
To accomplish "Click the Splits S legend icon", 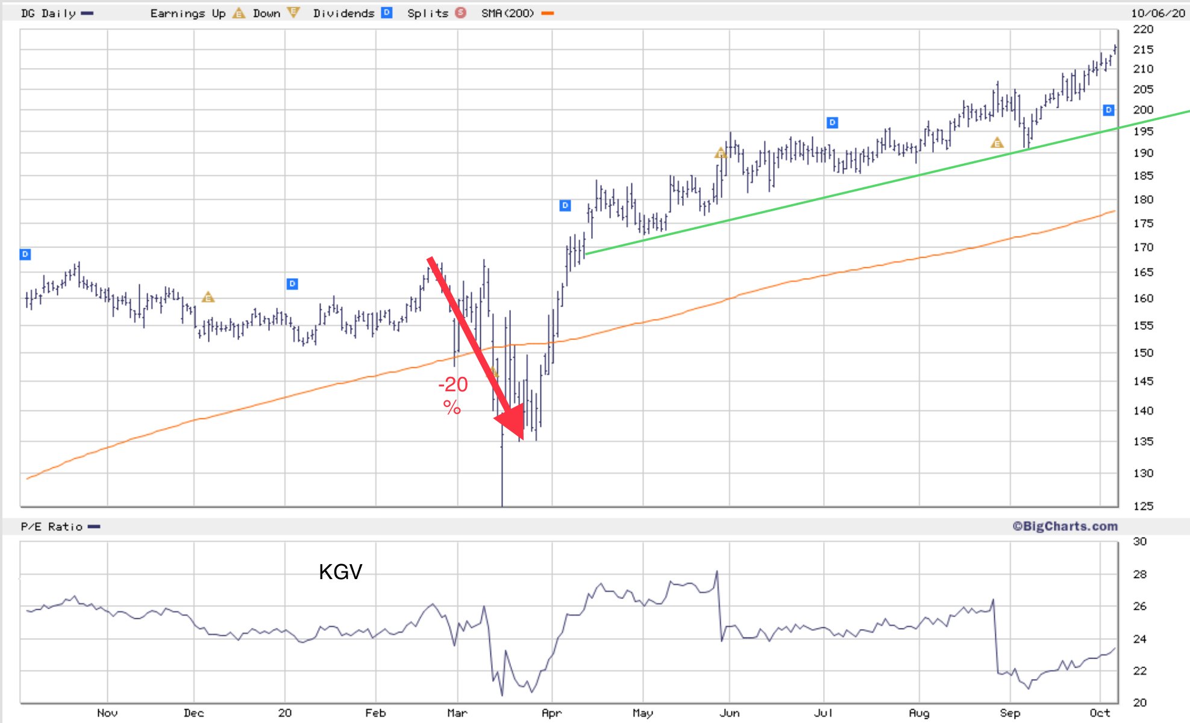I will coord(461,13).
